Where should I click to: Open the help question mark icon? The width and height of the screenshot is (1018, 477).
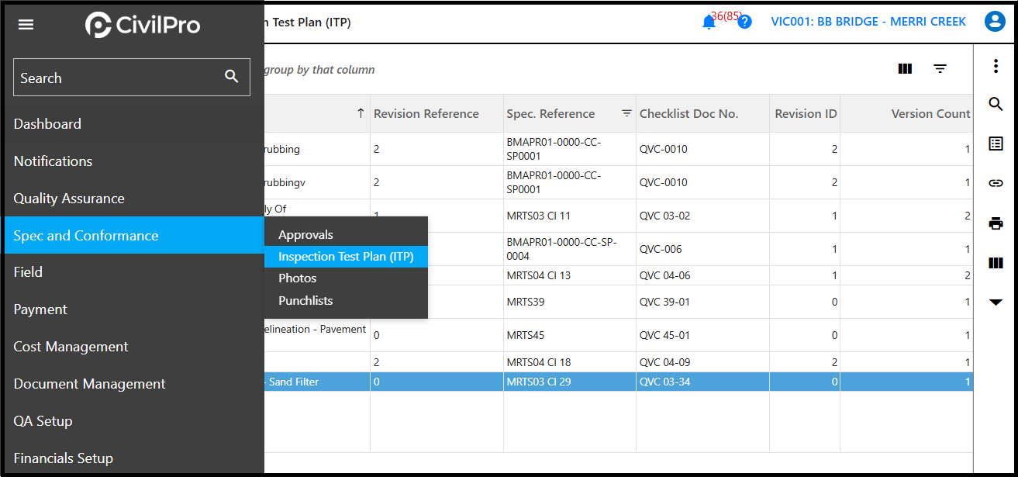[744, 21]
